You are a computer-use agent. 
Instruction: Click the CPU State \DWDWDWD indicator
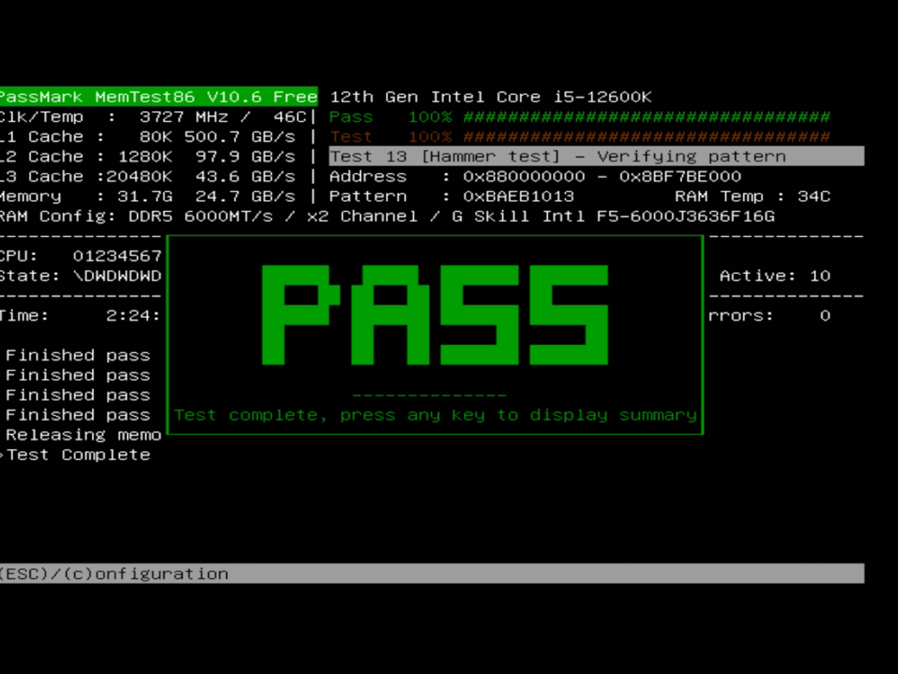(81, 276)
